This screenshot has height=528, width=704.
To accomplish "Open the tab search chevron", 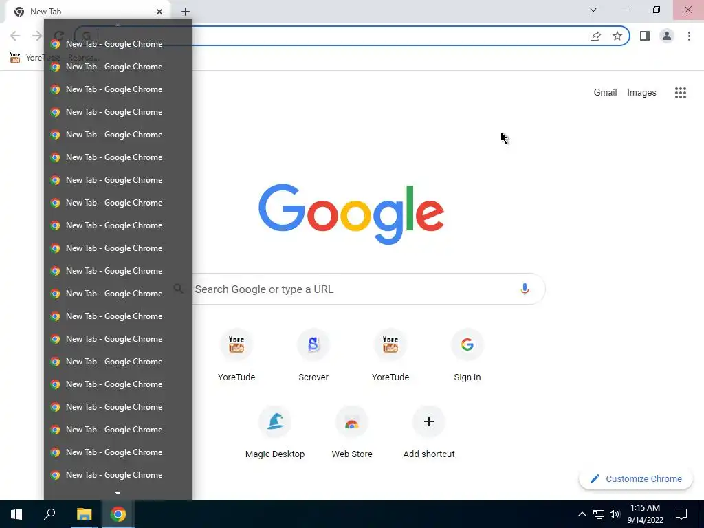I will (593, 10).
